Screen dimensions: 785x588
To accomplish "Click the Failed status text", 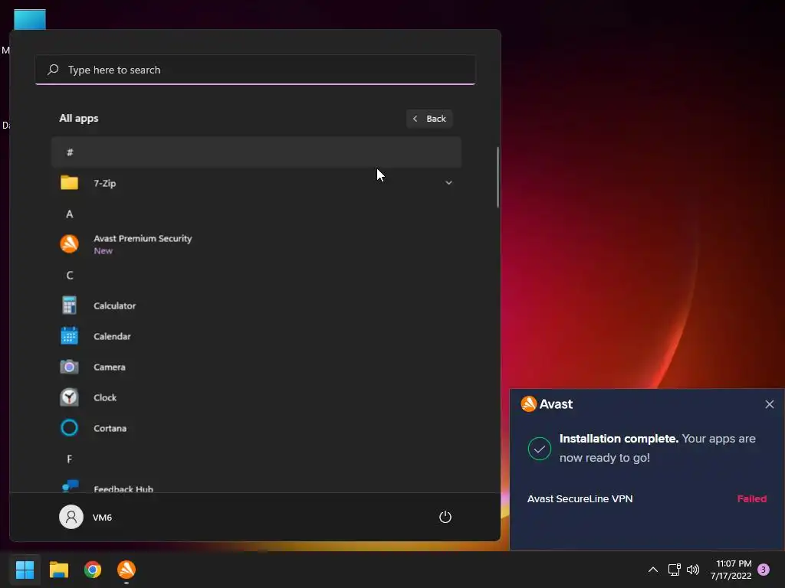I will click(x=751, y=498).
